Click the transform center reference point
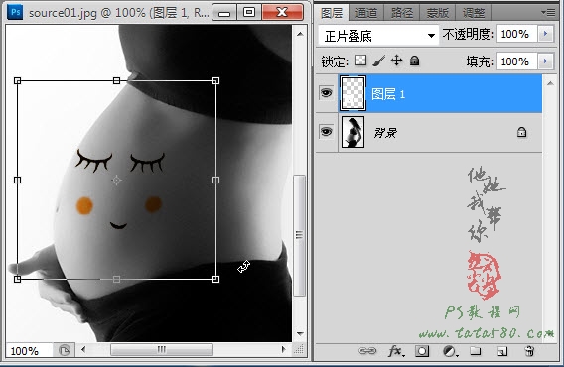Image resolution: width=564 pixels, height=367 pixels. [x=116, y=180]
